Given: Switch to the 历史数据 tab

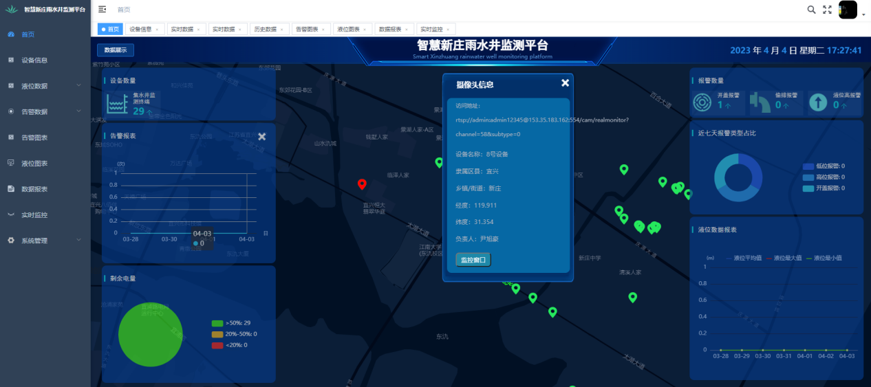Looking at the screenshot, I should [x=264, y=30].
